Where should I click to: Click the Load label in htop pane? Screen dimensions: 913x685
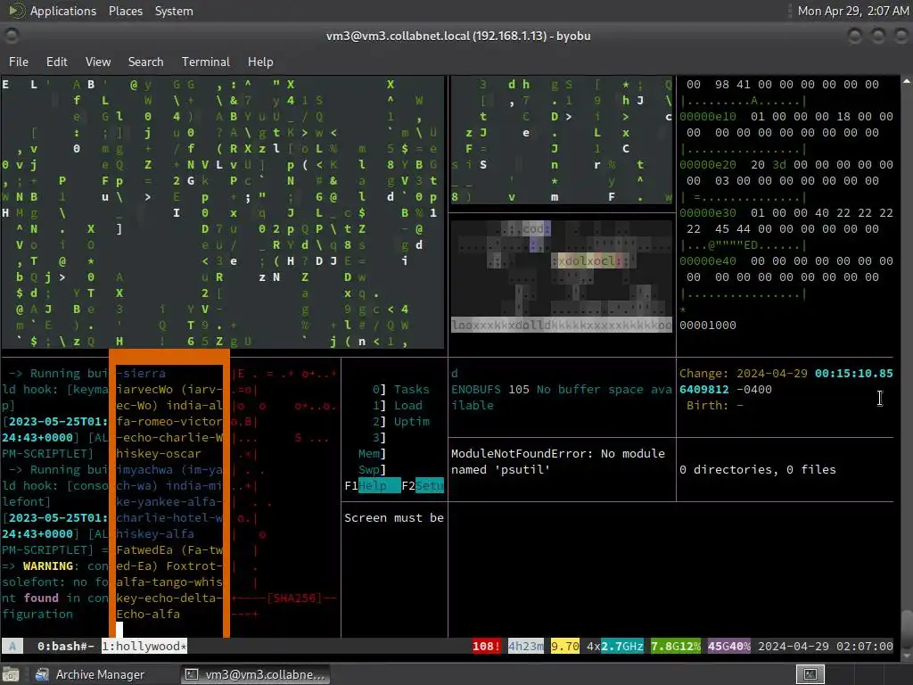(x=407, y=406)
